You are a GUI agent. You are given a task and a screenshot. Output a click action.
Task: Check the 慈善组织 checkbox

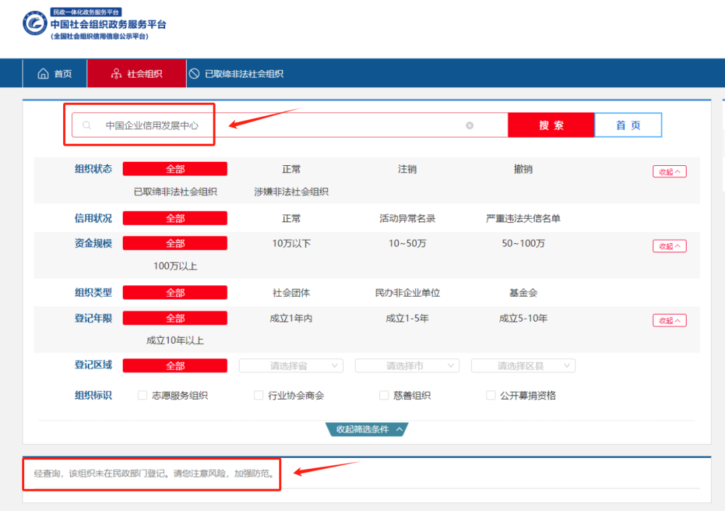click(384, 396)
